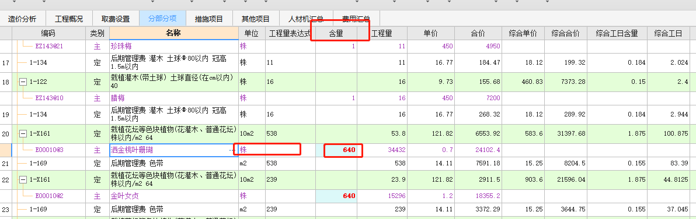Image resolution: width=696 pixels, height=219 pixels.
Task: Go to the 取费设置 tab
Action: [116, 19]
